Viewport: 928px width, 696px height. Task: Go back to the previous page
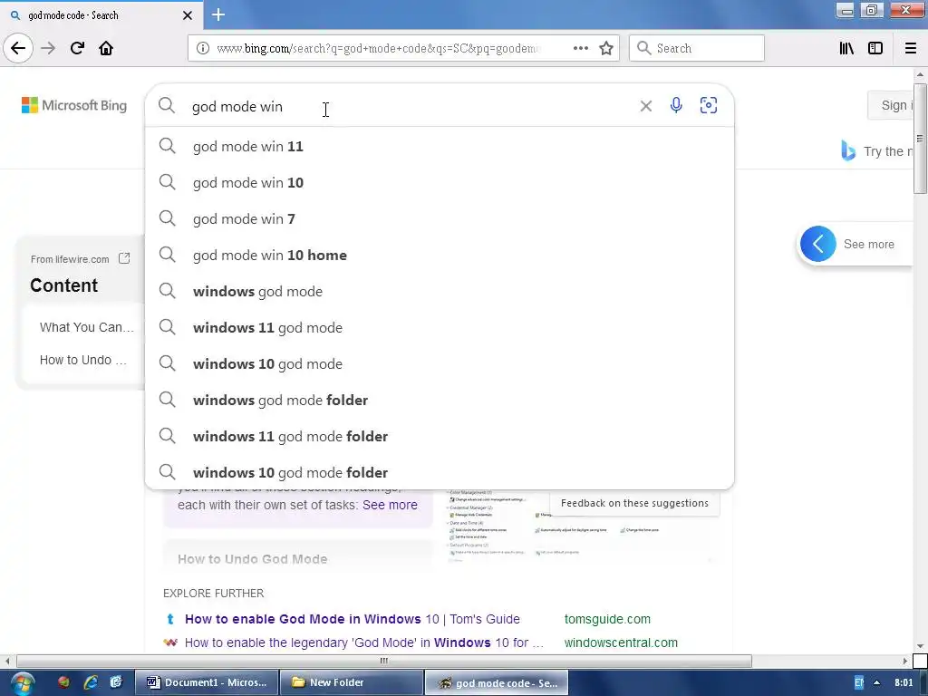tap(18, 48)
